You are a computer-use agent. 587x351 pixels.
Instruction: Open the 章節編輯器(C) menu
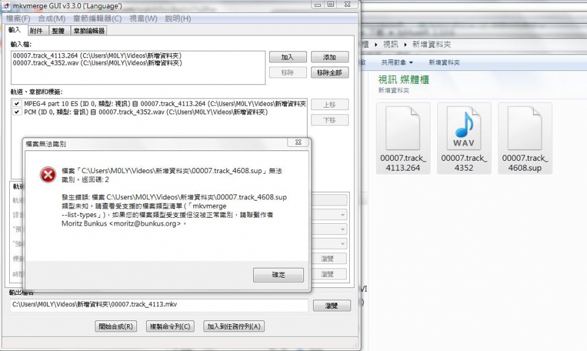coord(97,18)
